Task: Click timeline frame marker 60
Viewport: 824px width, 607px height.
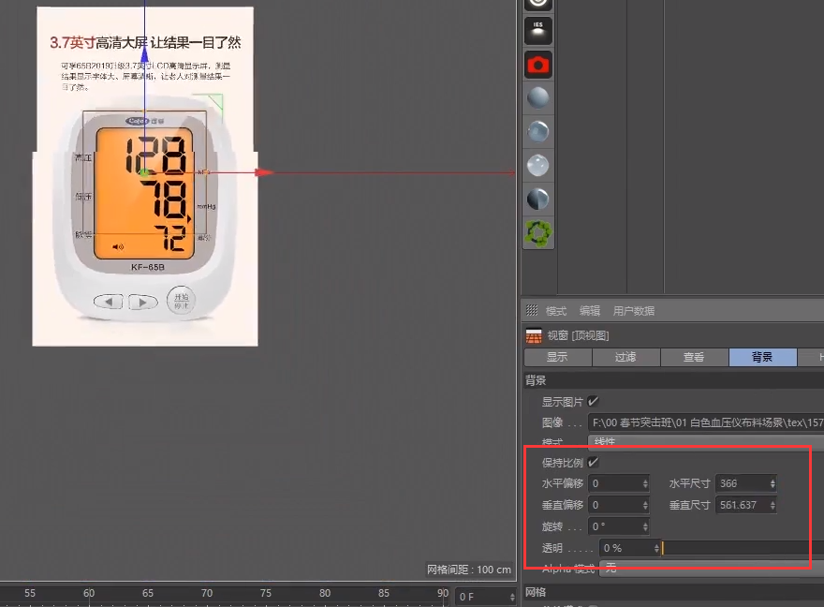Action: pyautogui.click(x=89, y=593)
